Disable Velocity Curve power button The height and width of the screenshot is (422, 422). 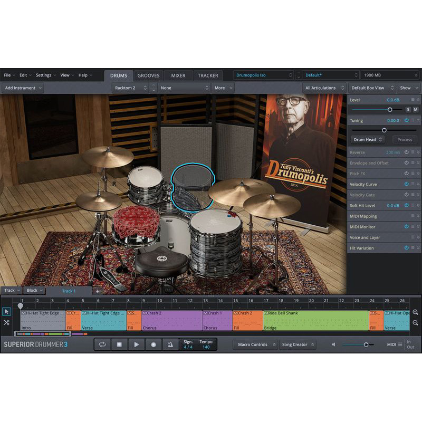[406, 184]
